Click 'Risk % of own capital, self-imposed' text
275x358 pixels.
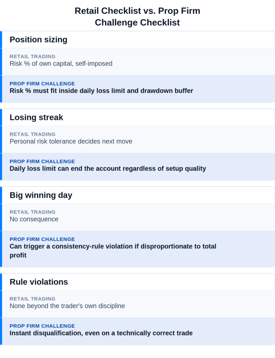coord(61,64)
